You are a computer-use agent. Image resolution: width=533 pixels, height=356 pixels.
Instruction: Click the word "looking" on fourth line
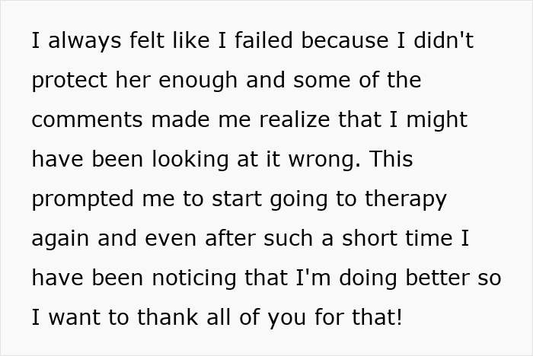pos(190,161)
